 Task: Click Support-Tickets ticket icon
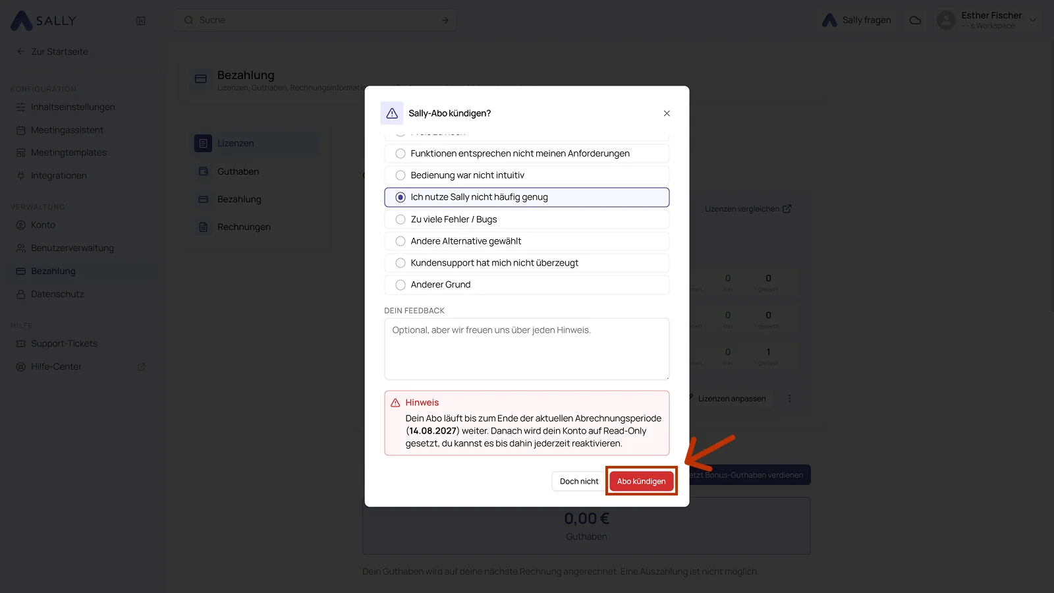coord(21,344)
